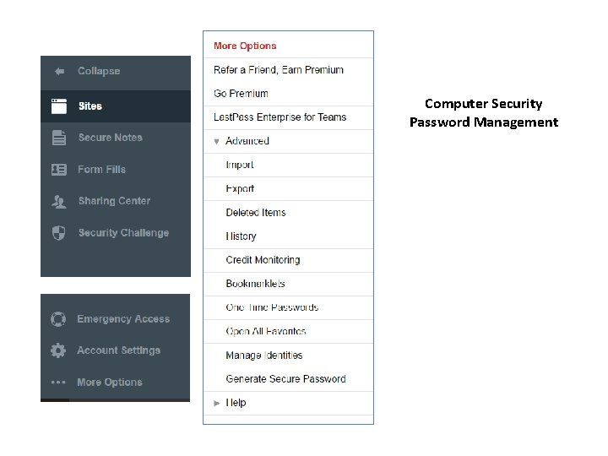Click the More Options ellipsis icon
Viewport: 608px width, 456px height.
57,383
